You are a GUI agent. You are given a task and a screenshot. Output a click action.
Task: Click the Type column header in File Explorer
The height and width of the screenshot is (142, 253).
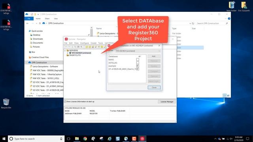[174, 28]
